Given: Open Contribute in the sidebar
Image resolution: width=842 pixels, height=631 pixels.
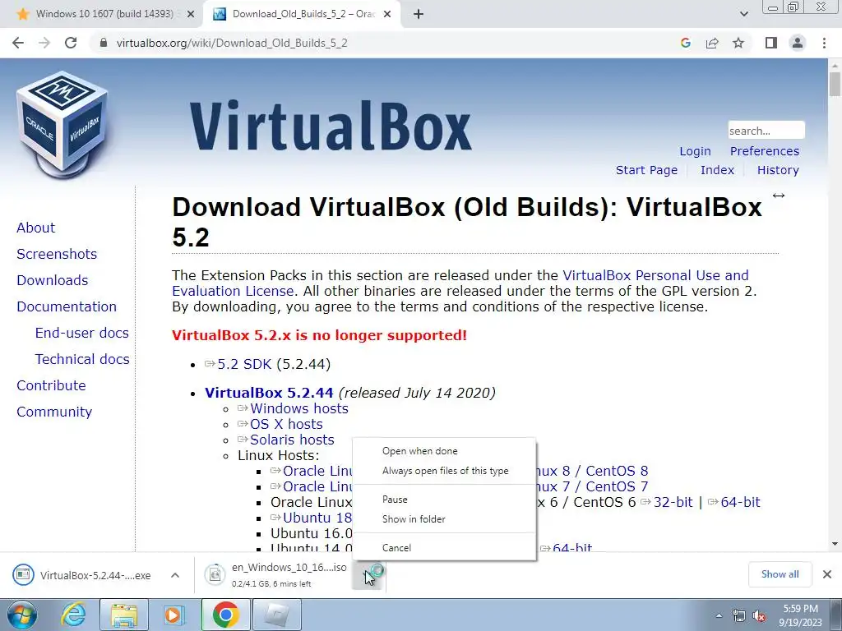Looking at the screenshot, I should pos(51,385).
